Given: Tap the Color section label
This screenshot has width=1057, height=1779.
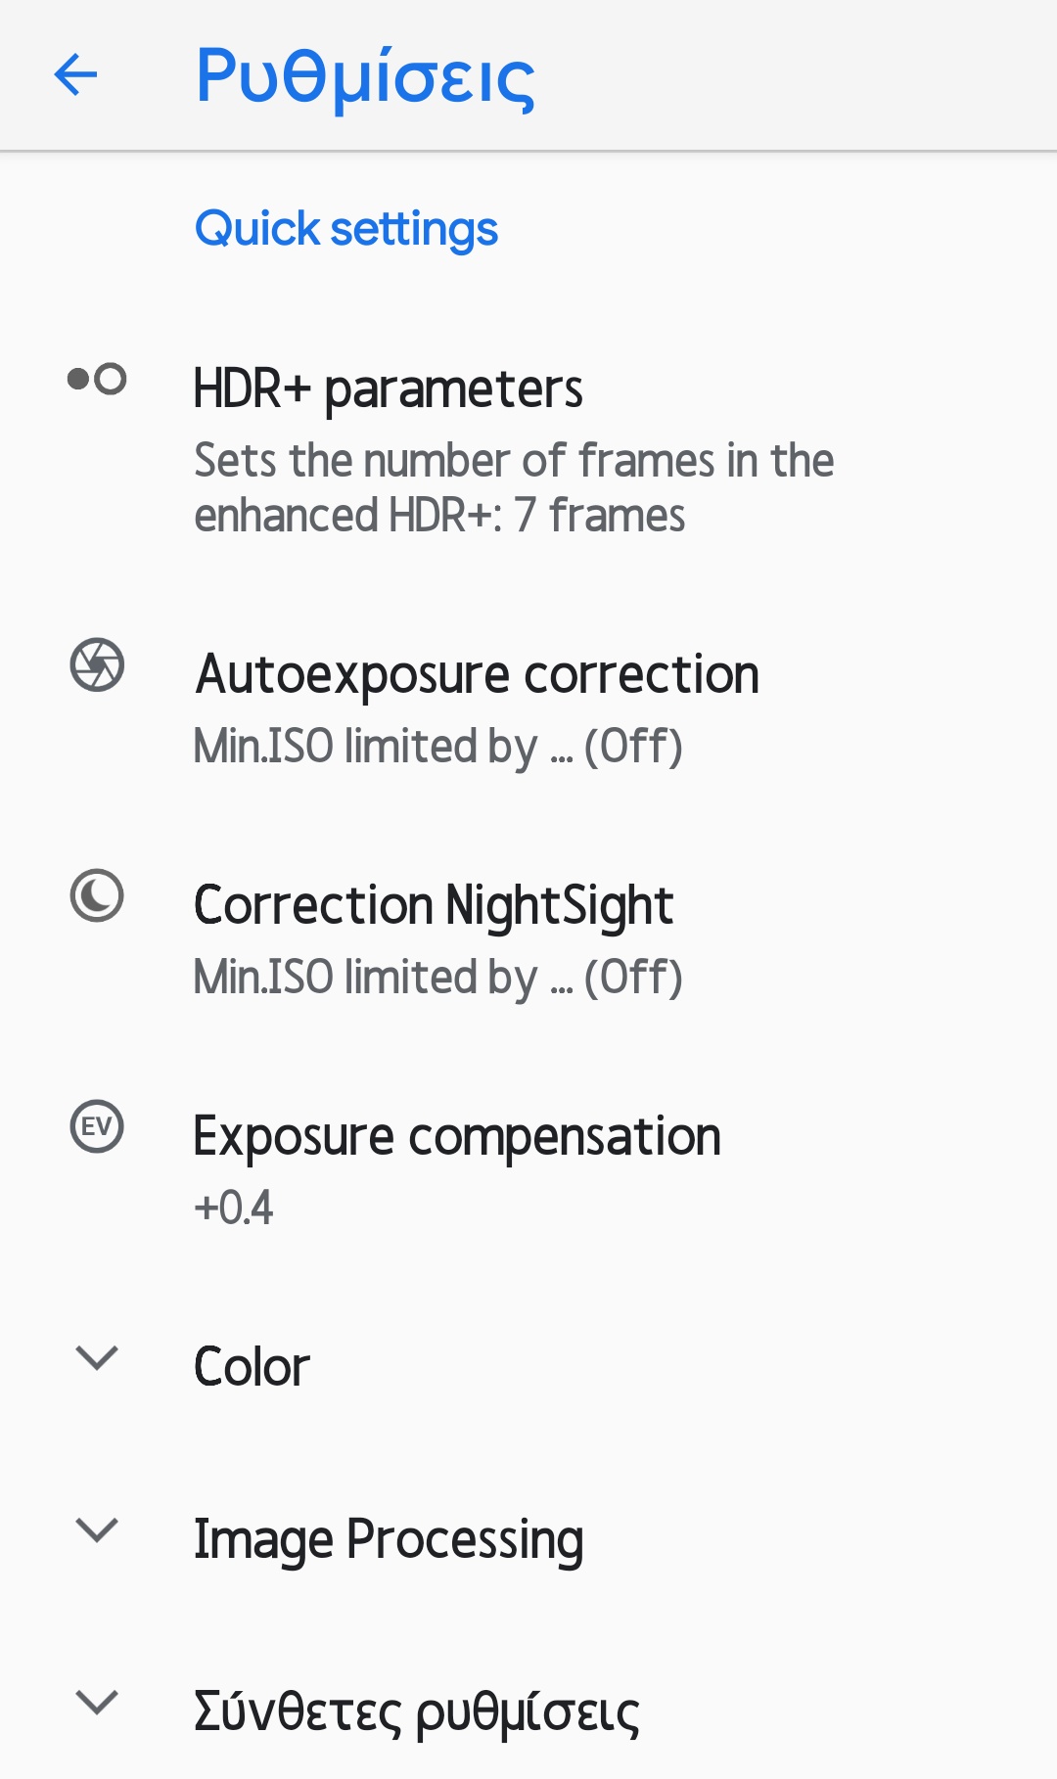Looking at the screenshot, I should coord(252,1367).
